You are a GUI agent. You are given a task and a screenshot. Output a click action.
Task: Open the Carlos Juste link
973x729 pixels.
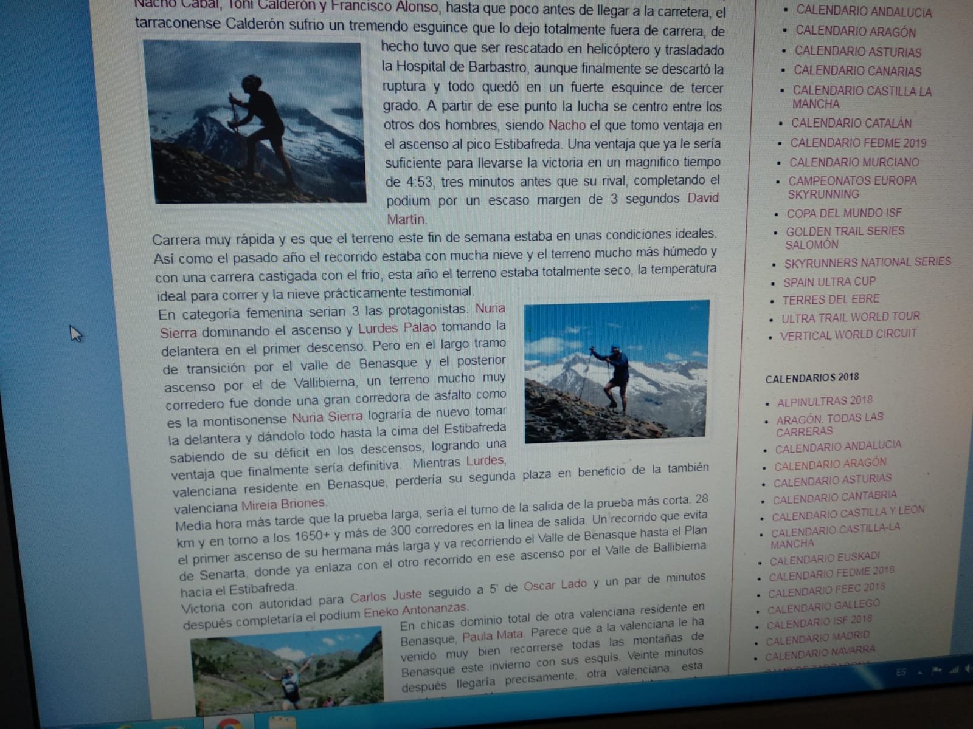[386, 598]
